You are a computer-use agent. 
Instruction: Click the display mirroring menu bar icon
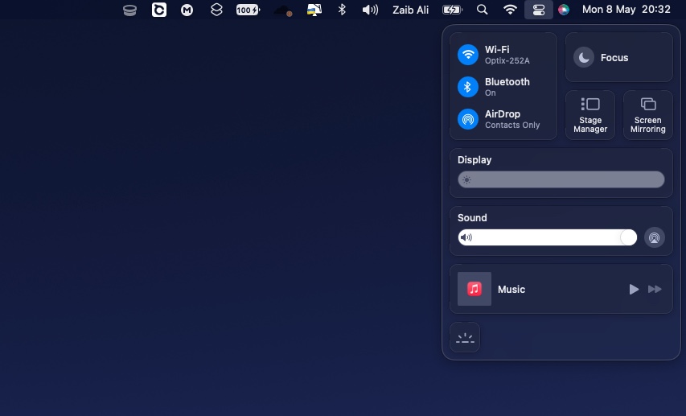pyautogui.click(x=314, y=10)
